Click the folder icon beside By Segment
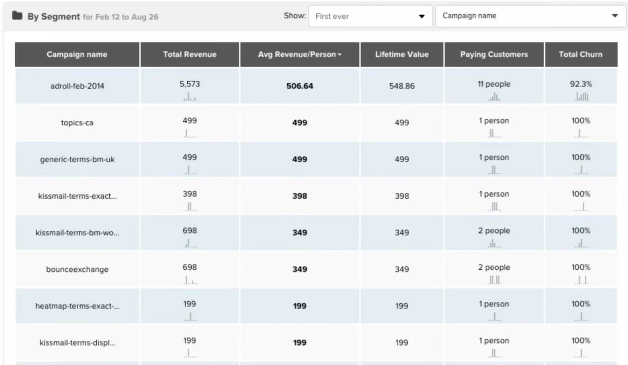This screenshot has height=365, width=628. click(17, 17)
